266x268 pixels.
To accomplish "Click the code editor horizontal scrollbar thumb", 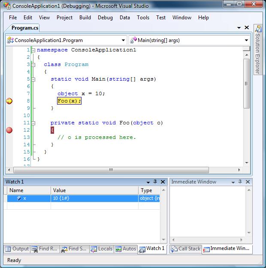I will [111, 170].
